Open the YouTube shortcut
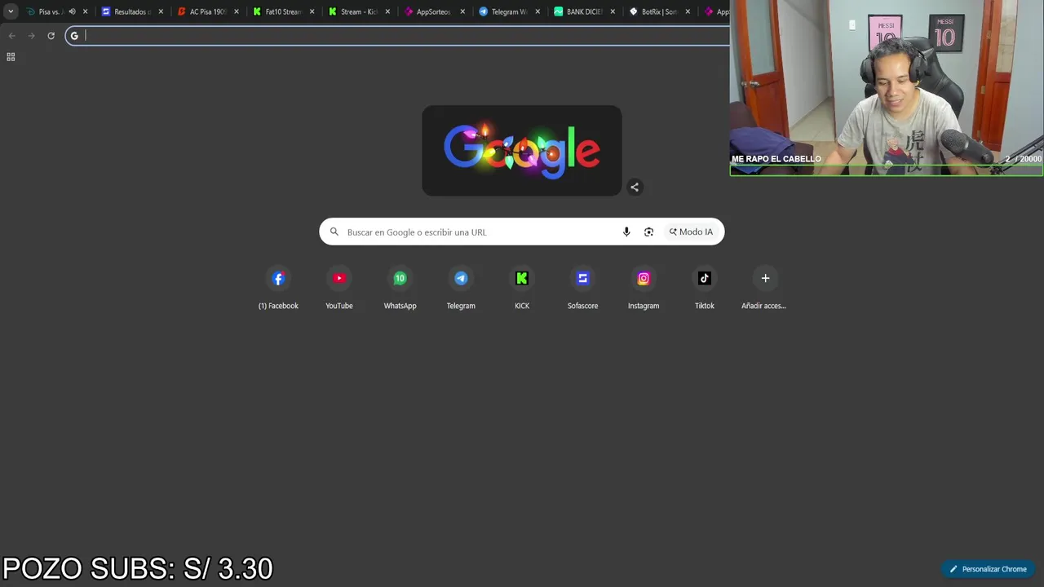This screenshot has width=1044, height=587. click(x=339, y=289)
